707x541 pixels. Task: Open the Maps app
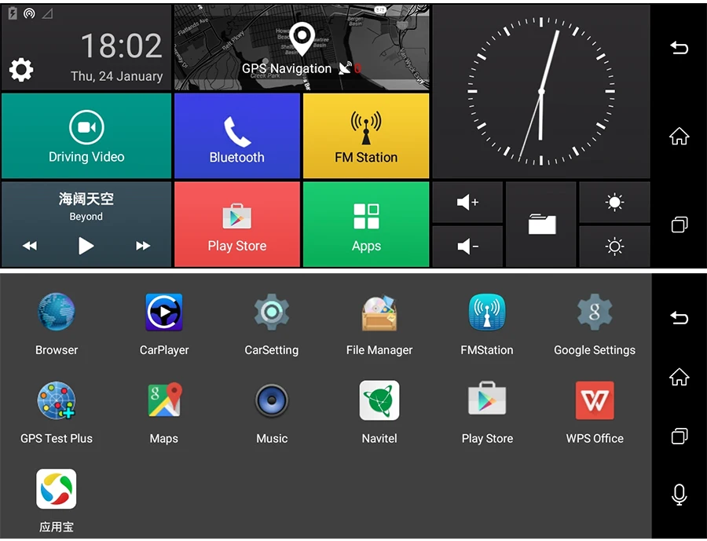[164, 413]
